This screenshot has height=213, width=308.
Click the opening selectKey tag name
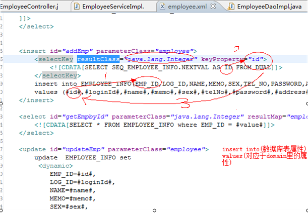(x=56, y=59)
